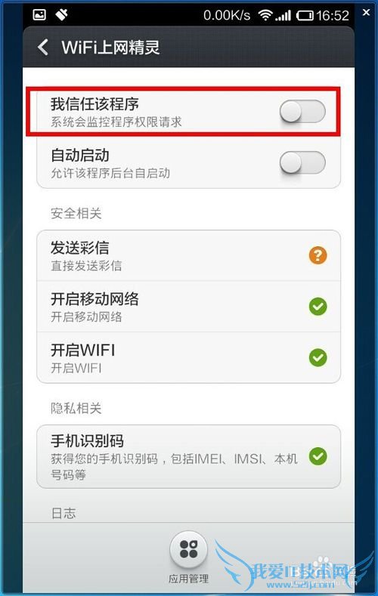
Task: Tap the 16:52 clock in status bar
Action: (333, 16)
